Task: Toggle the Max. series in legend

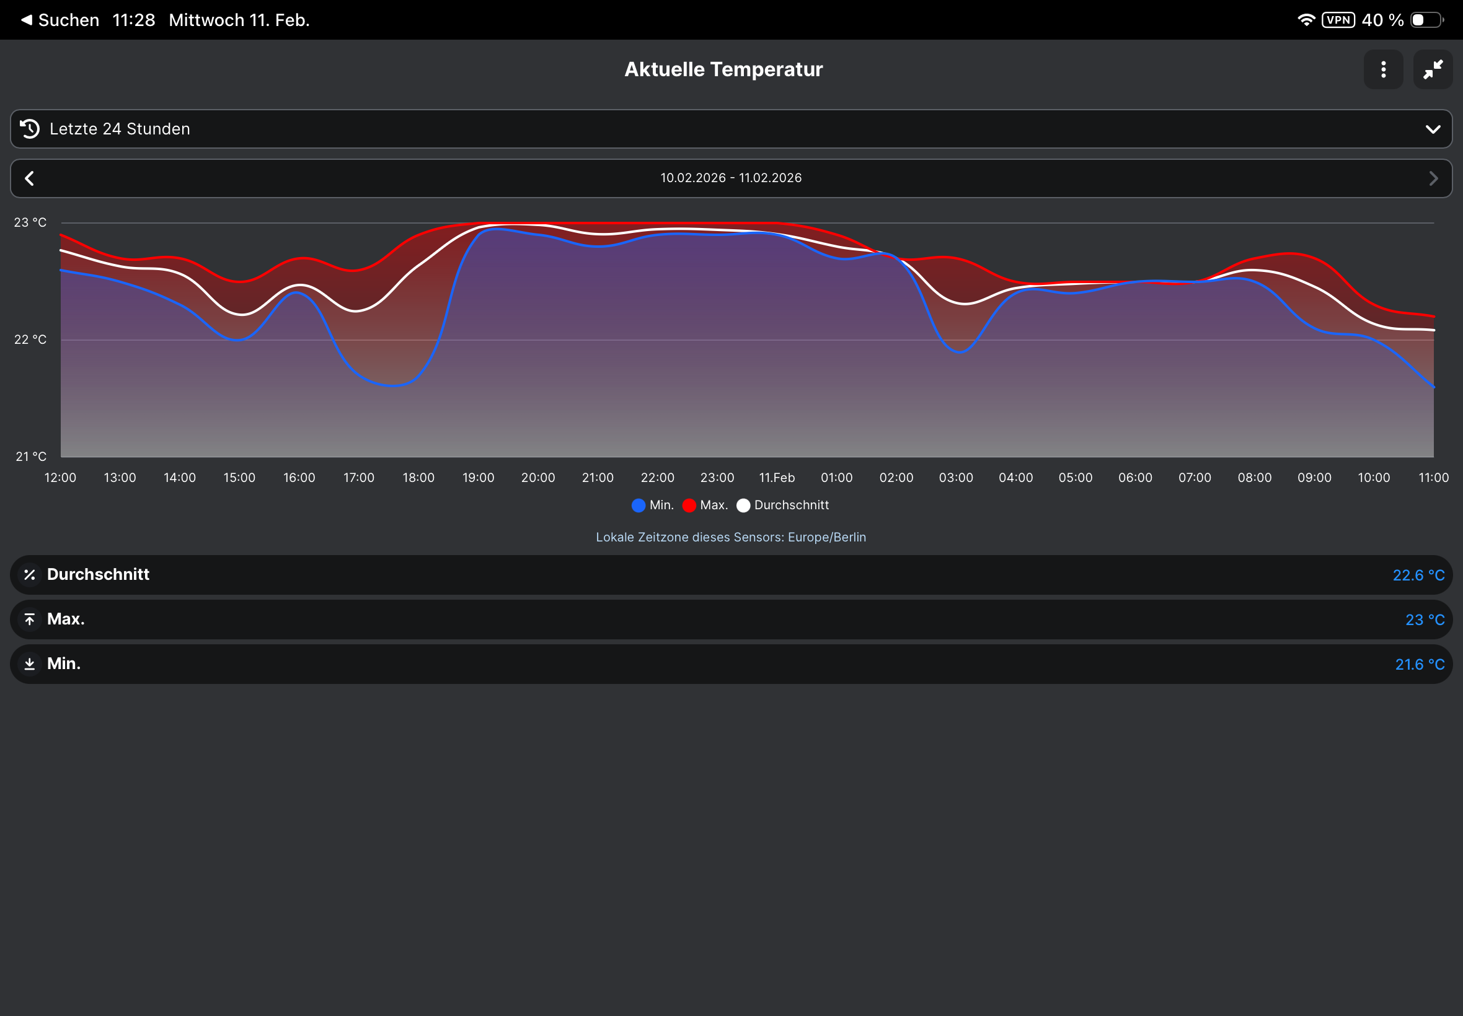Action: click(714, 505)
